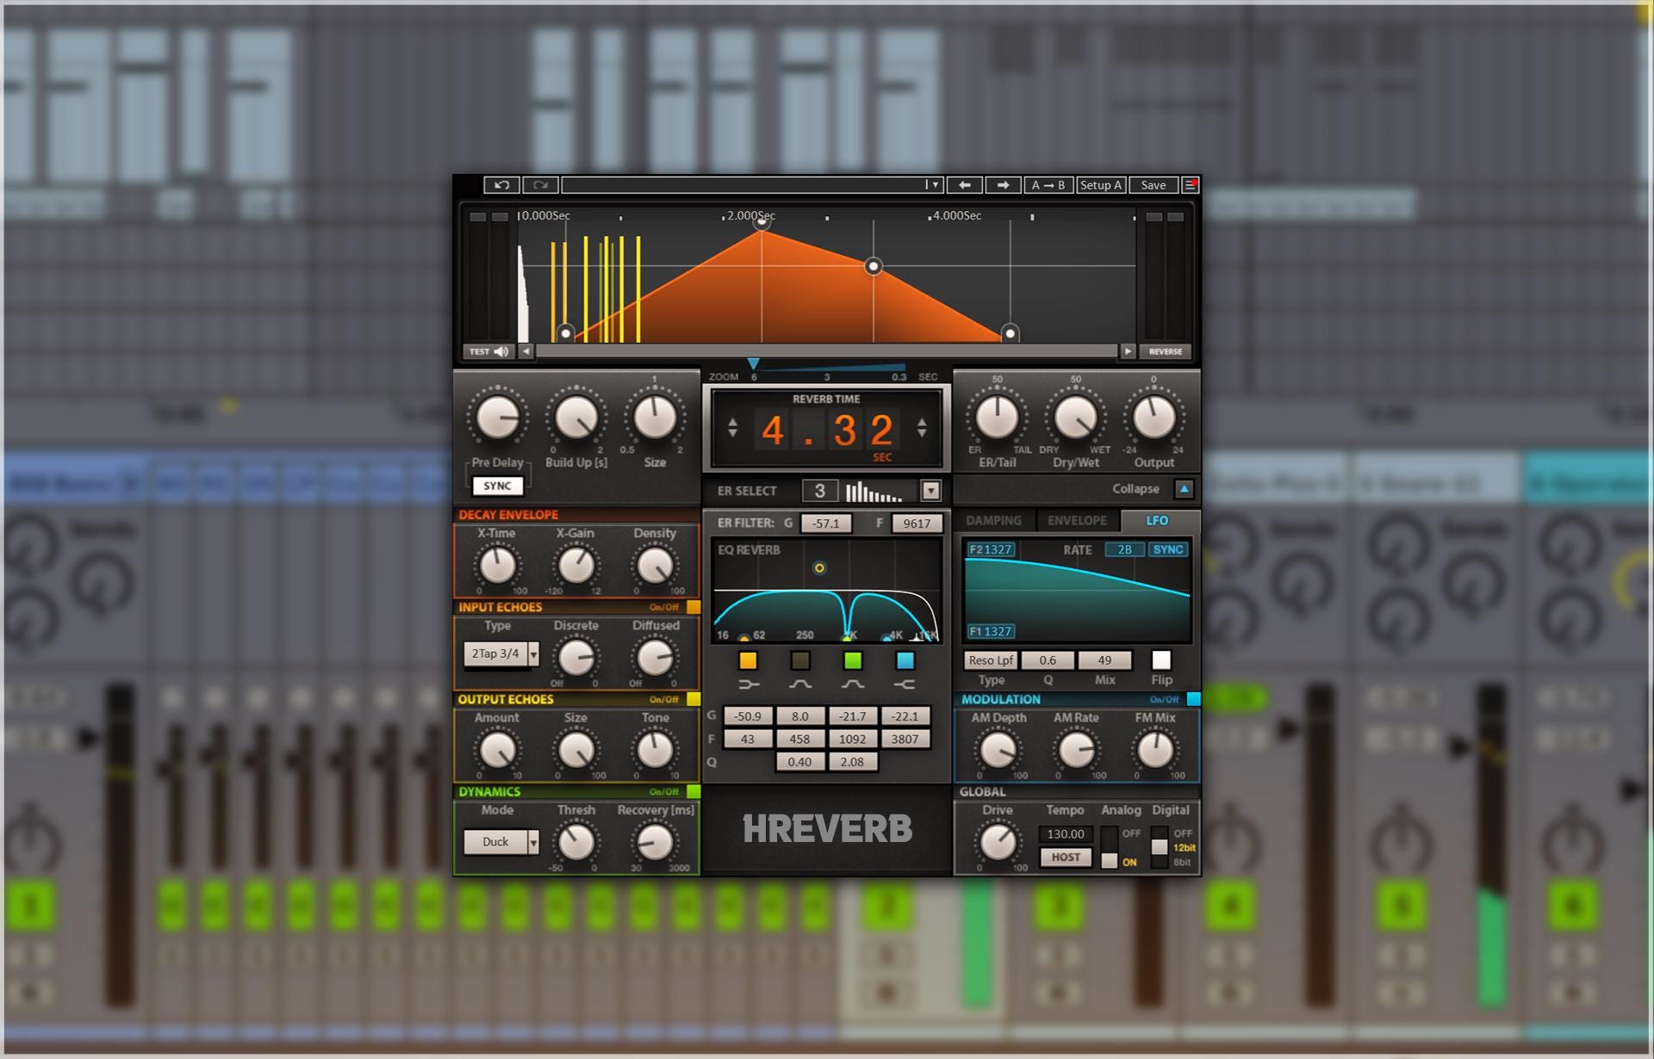1654x1059 pixels.
Task: Click the Collapse triangle button
Action: click(x=1185, y=489)
